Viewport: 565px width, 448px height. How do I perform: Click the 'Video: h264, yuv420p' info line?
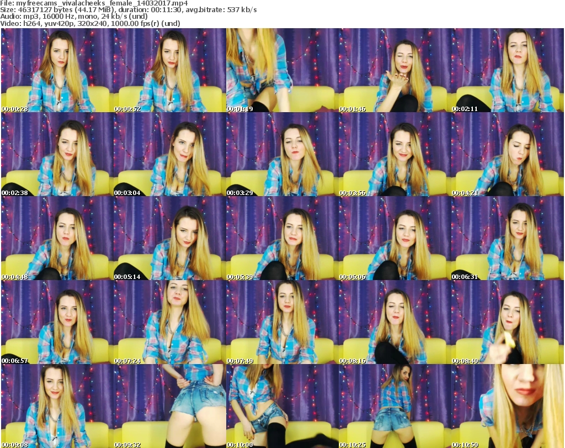click(x=90, y=23)
